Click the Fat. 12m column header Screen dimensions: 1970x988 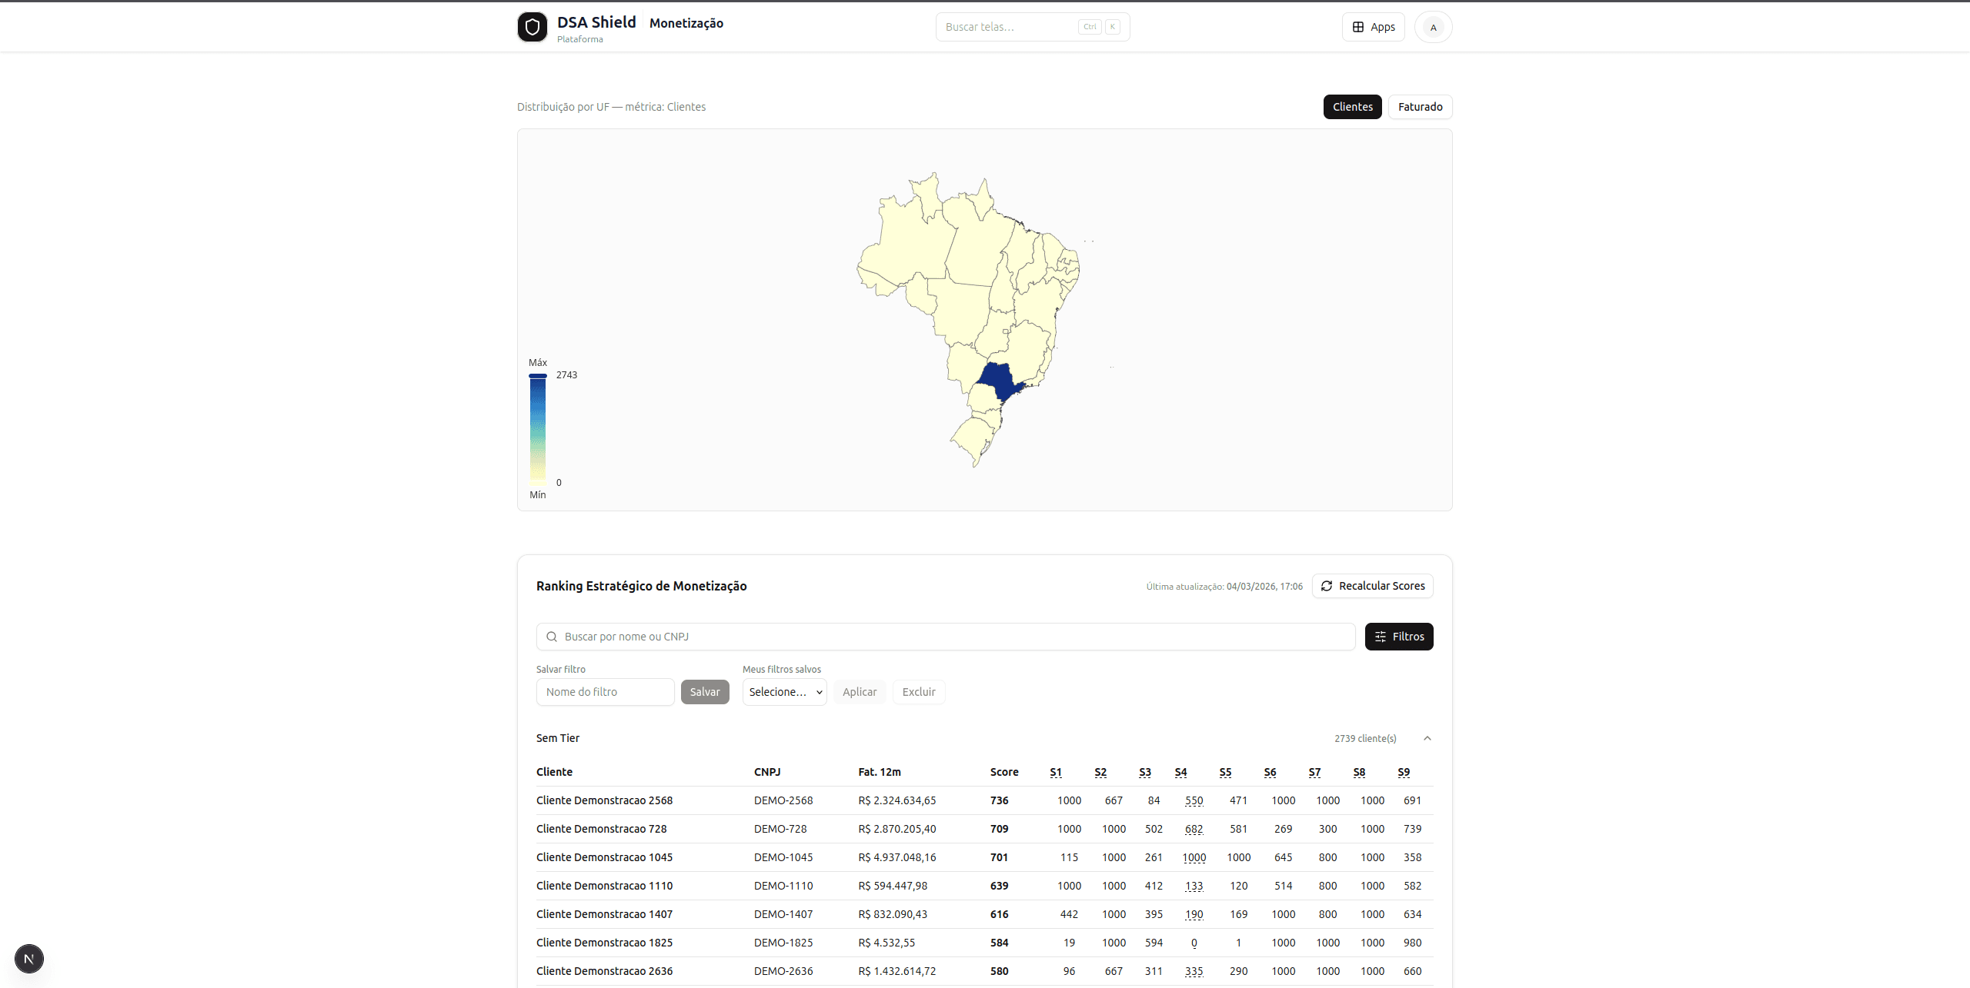point(880,772)
